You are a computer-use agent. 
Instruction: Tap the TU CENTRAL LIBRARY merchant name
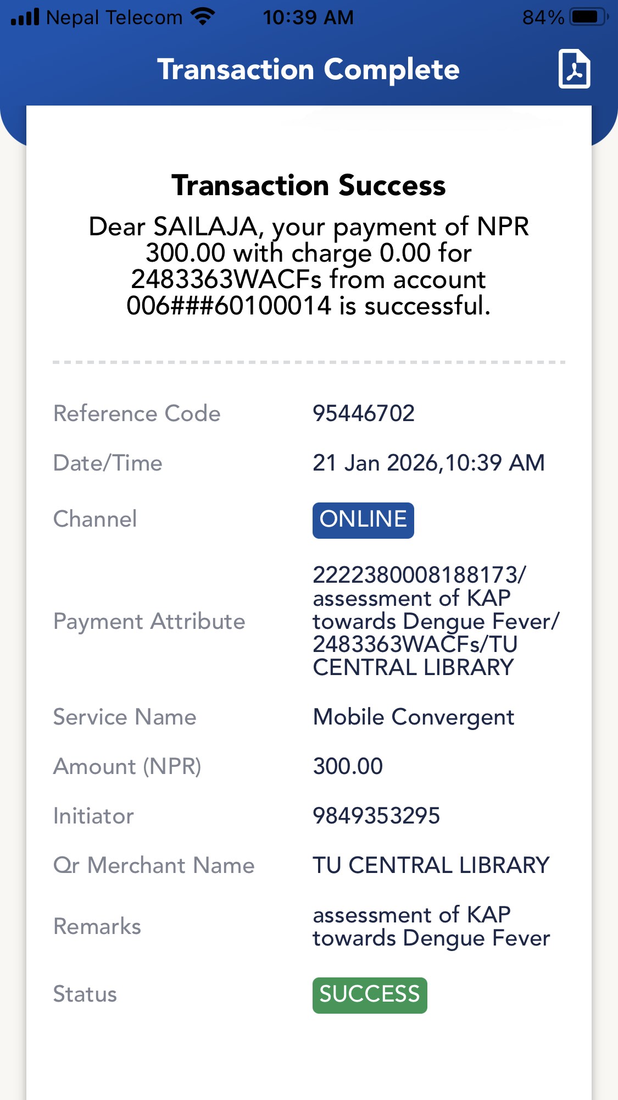(x=431, y=865)
